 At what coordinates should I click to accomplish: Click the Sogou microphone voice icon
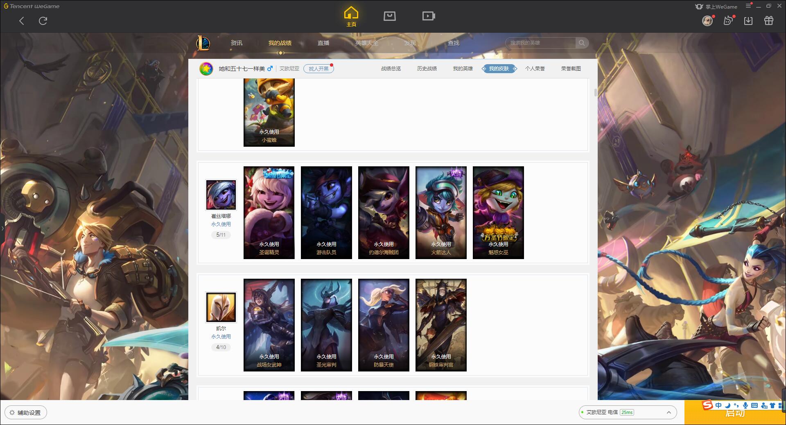tap(745, 405)
